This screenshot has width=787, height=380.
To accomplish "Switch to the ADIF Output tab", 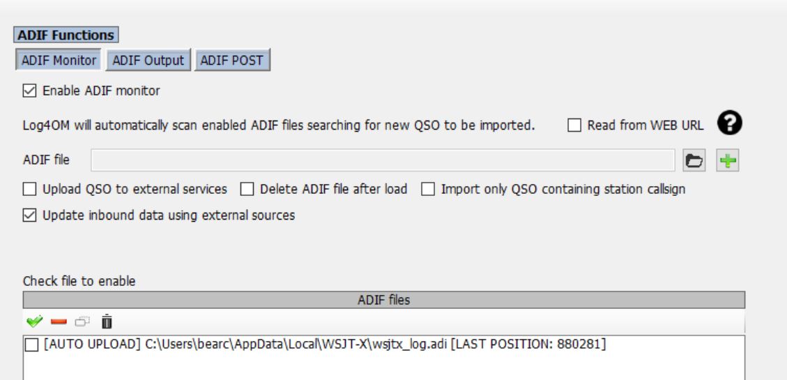I will tap(148, 60).
